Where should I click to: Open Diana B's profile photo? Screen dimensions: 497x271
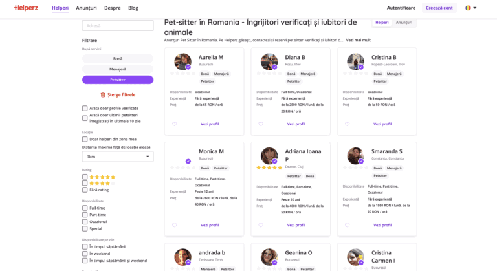point(269,61)
